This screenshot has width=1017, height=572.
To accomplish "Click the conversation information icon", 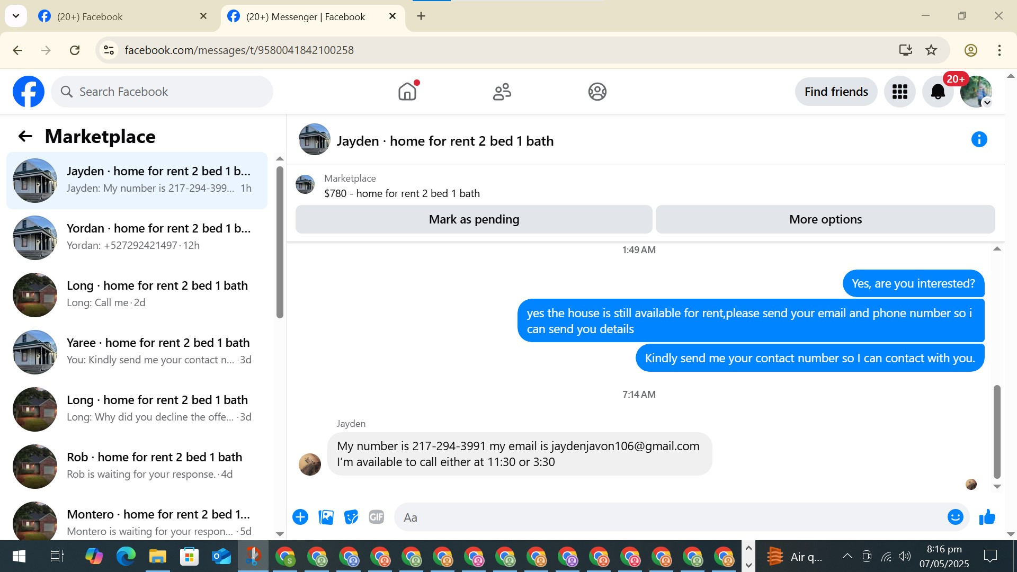I will [979, 139].
